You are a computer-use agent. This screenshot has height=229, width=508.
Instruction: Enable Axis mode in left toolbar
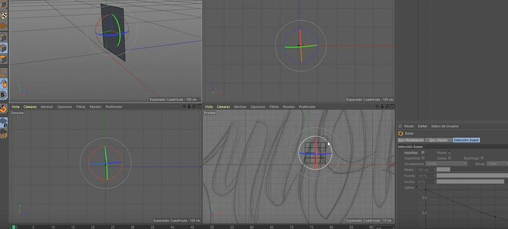(4, 73)
